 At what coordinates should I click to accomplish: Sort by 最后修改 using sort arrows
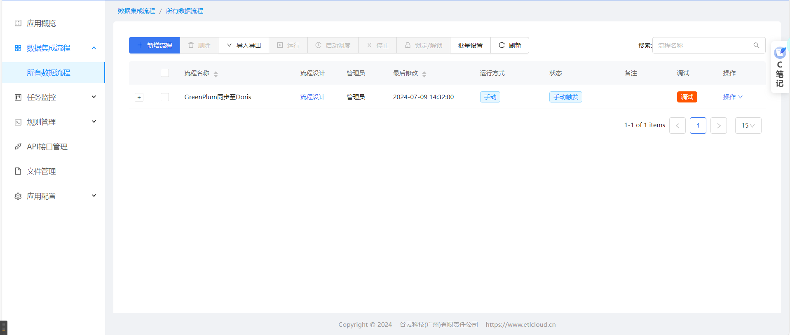point(424,74)
